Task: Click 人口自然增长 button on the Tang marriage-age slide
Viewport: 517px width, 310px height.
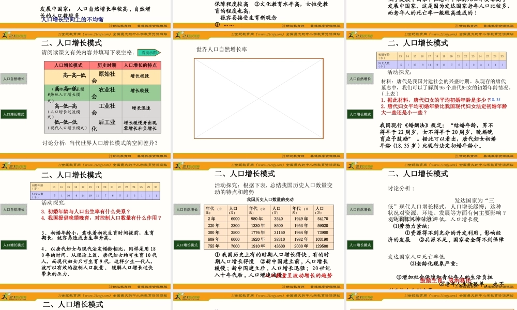Action: (x=360, y=79)
